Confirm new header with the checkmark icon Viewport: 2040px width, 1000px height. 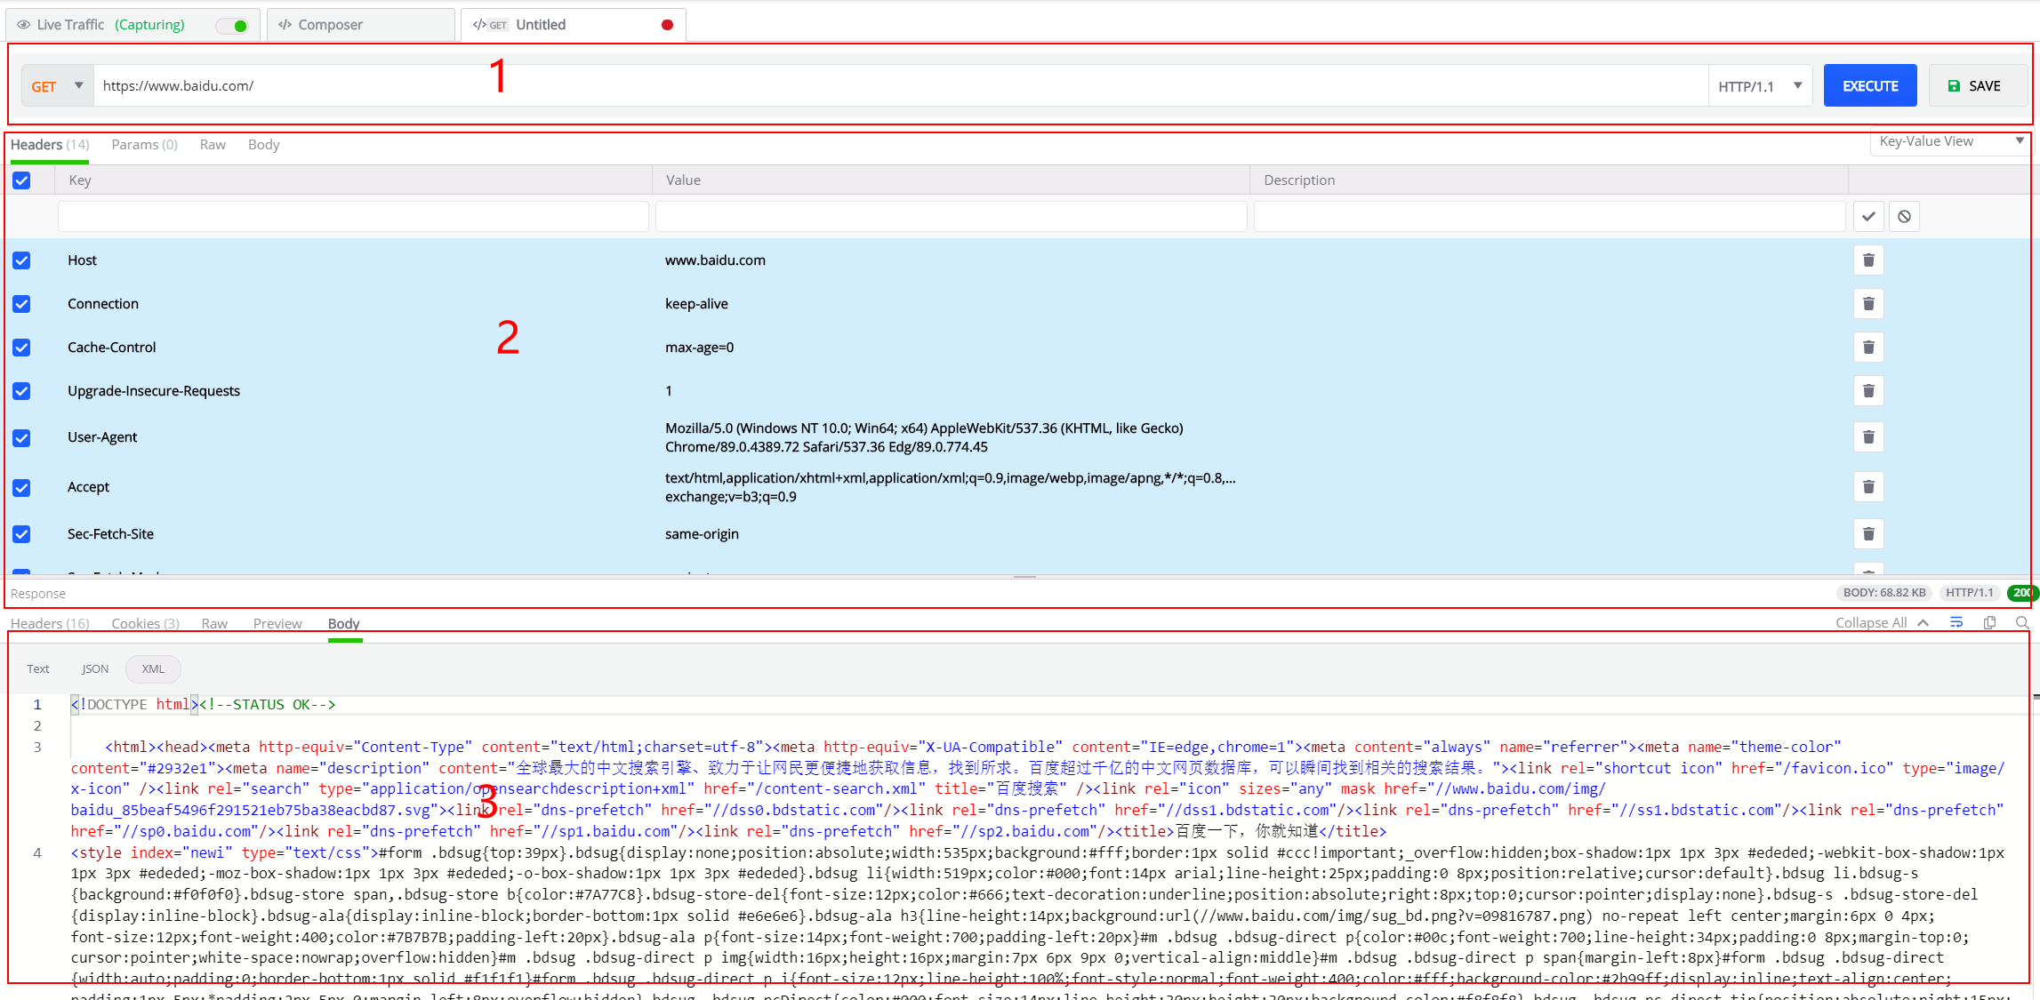pyautogui.click(x=1868, y=217)
